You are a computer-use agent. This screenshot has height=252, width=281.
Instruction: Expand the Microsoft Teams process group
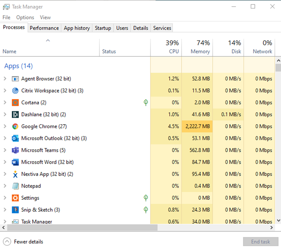[5, 150]
